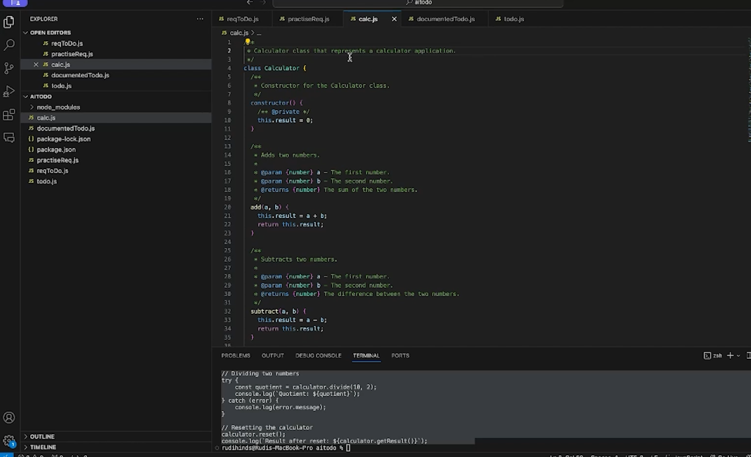Open the Explorer view in activity bar

[x=9, y=22]
